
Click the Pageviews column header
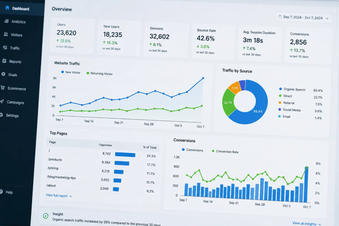tap(105, 145)
